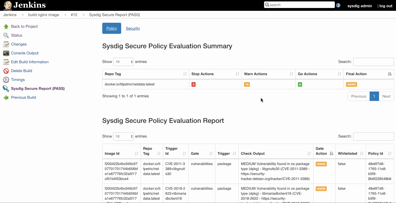Image resolution: width=396 pixels, height=203 pixels.
Task: Sort report table by Gate column arrows
Action: click(211, 154)
